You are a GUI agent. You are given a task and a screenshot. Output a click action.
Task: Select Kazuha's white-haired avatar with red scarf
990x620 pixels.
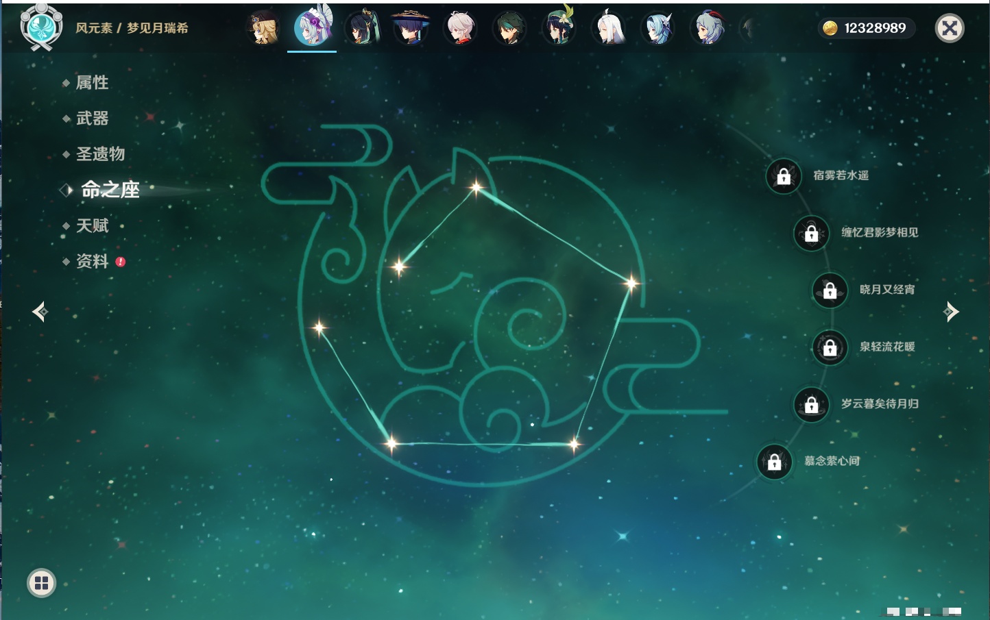[460, 28]
